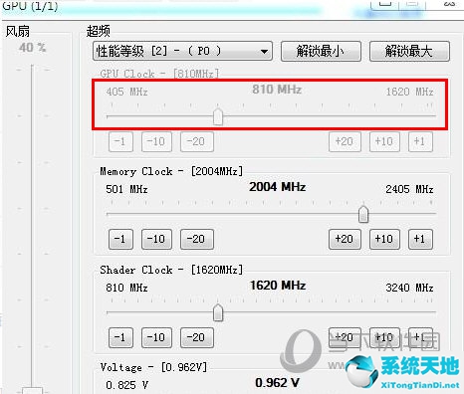Click the Memory Clock - [2004MHz] label

click(171, 171)
